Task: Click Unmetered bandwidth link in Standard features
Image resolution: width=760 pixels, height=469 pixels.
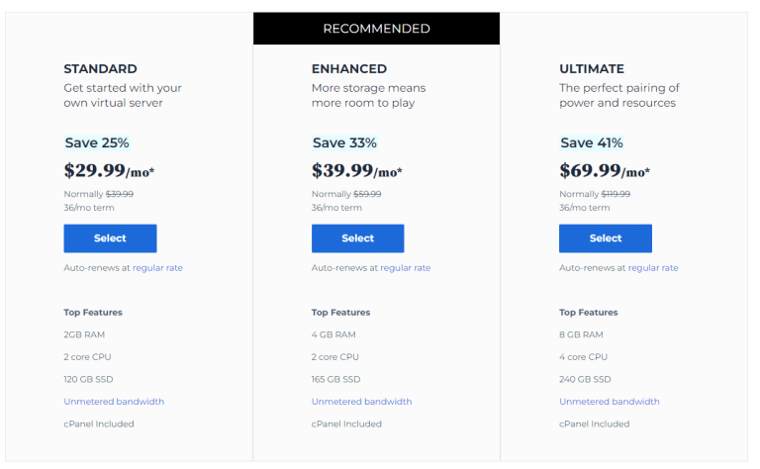Action: click(x=114, y=402)
